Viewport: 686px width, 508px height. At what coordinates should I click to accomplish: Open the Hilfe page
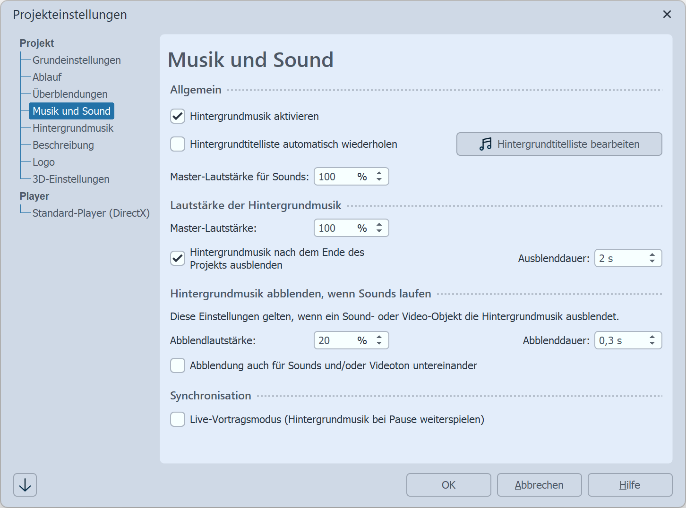click(x=630, y=484)
